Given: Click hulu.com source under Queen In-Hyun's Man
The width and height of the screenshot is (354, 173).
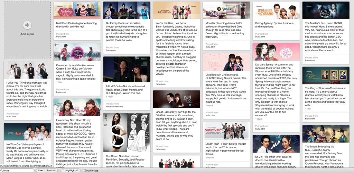Looking at the screenshot, I should (x=61, y=92).
